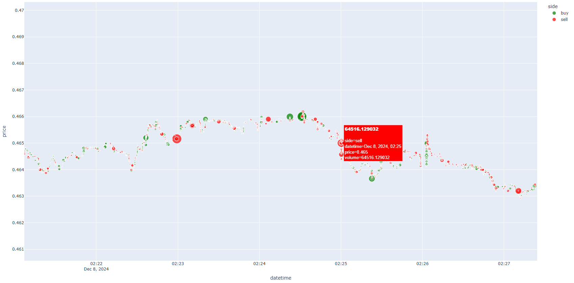Click the largest green buy bubble at 0.466

click(302, 117)
